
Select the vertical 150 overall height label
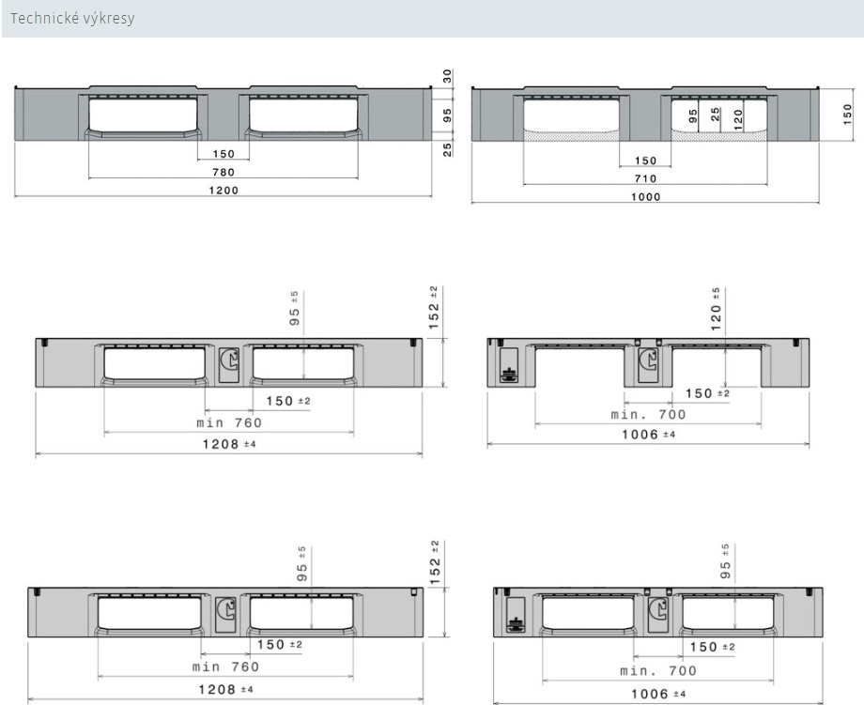847,114
